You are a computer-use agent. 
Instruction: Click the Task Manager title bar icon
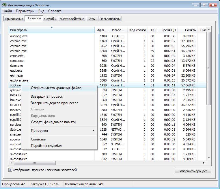pyautogui.click(x=5, y=5)
